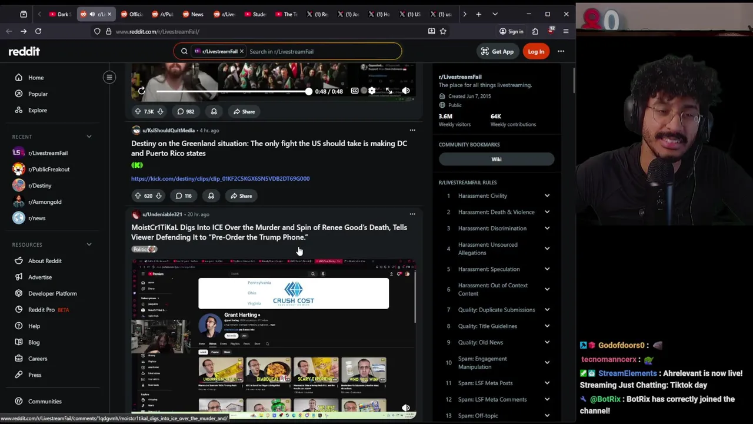Open the u/KsiShouldQuitMedia profile
This screenshot has width=753, height=424.
tap(168, 130)
